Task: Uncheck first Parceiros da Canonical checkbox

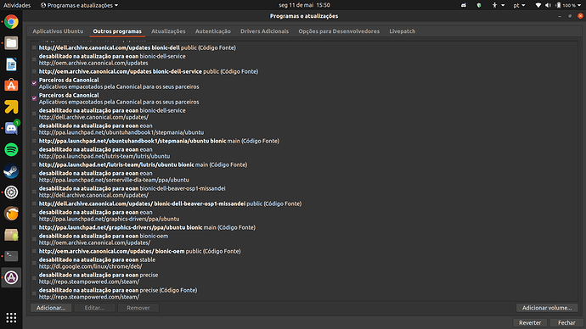Action: (x=34, y=83)
